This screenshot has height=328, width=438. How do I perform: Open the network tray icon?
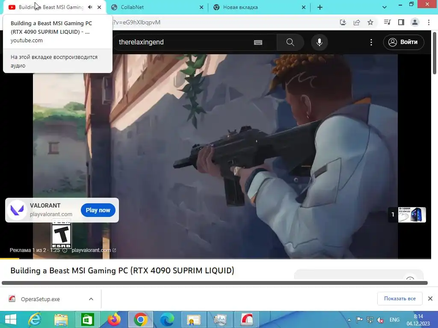click(370, 319)
